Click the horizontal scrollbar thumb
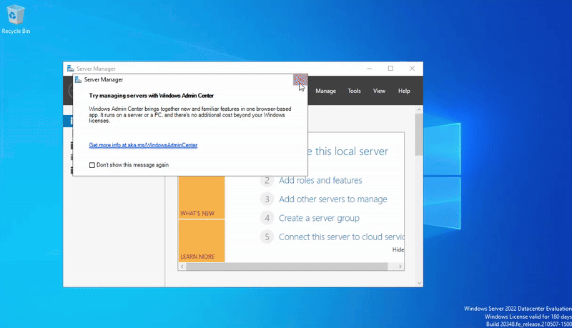Viewport: 572px width, 328px height. click(287, 267)
